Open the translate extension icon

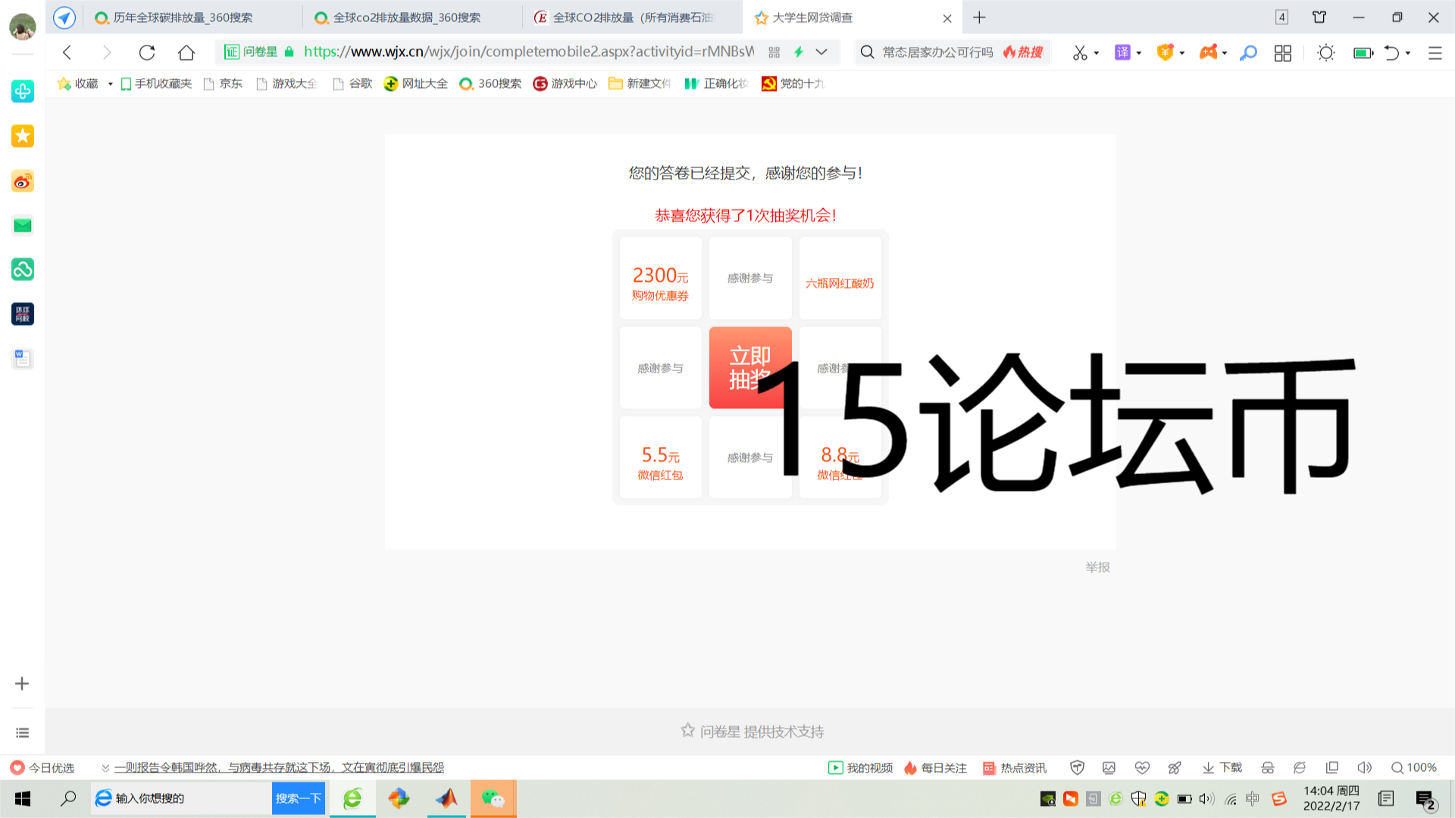click(1122, 52)
